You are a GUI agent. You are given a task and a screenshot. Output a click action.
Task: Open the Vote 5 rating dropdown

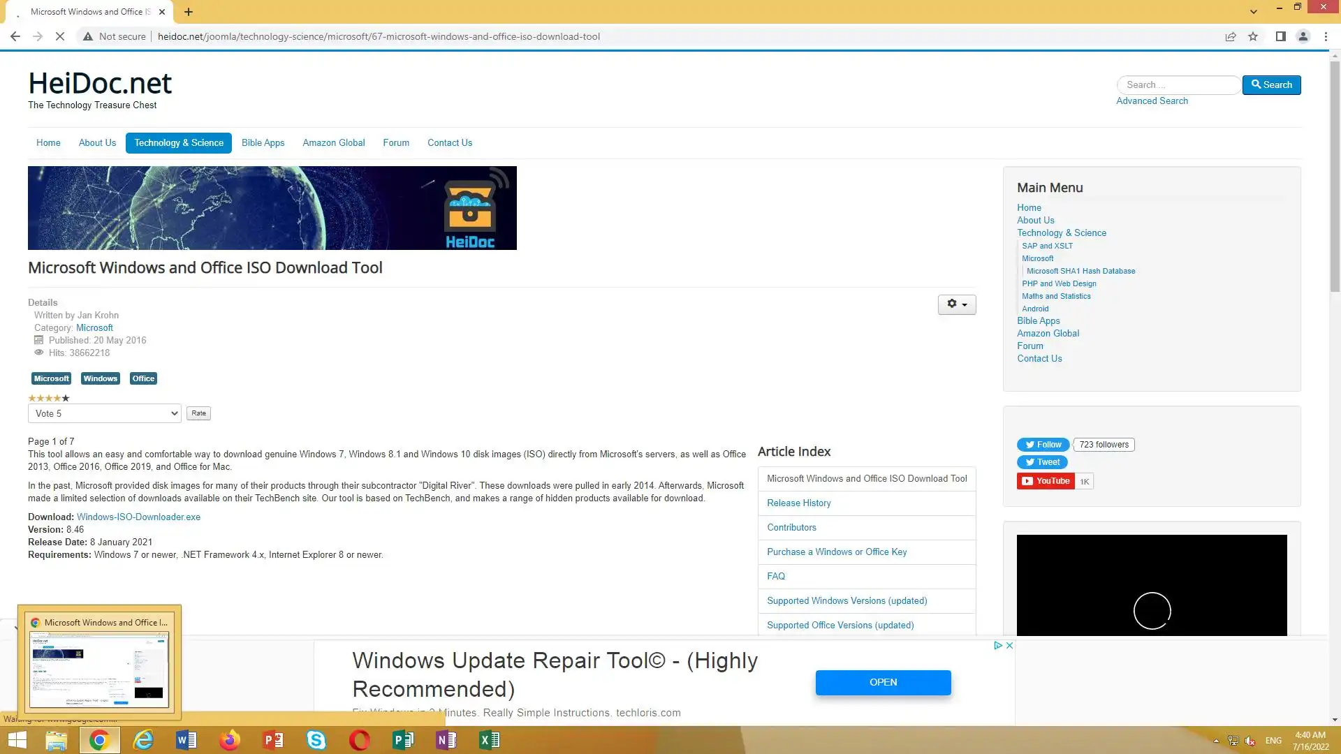click(x=105, y=413)
